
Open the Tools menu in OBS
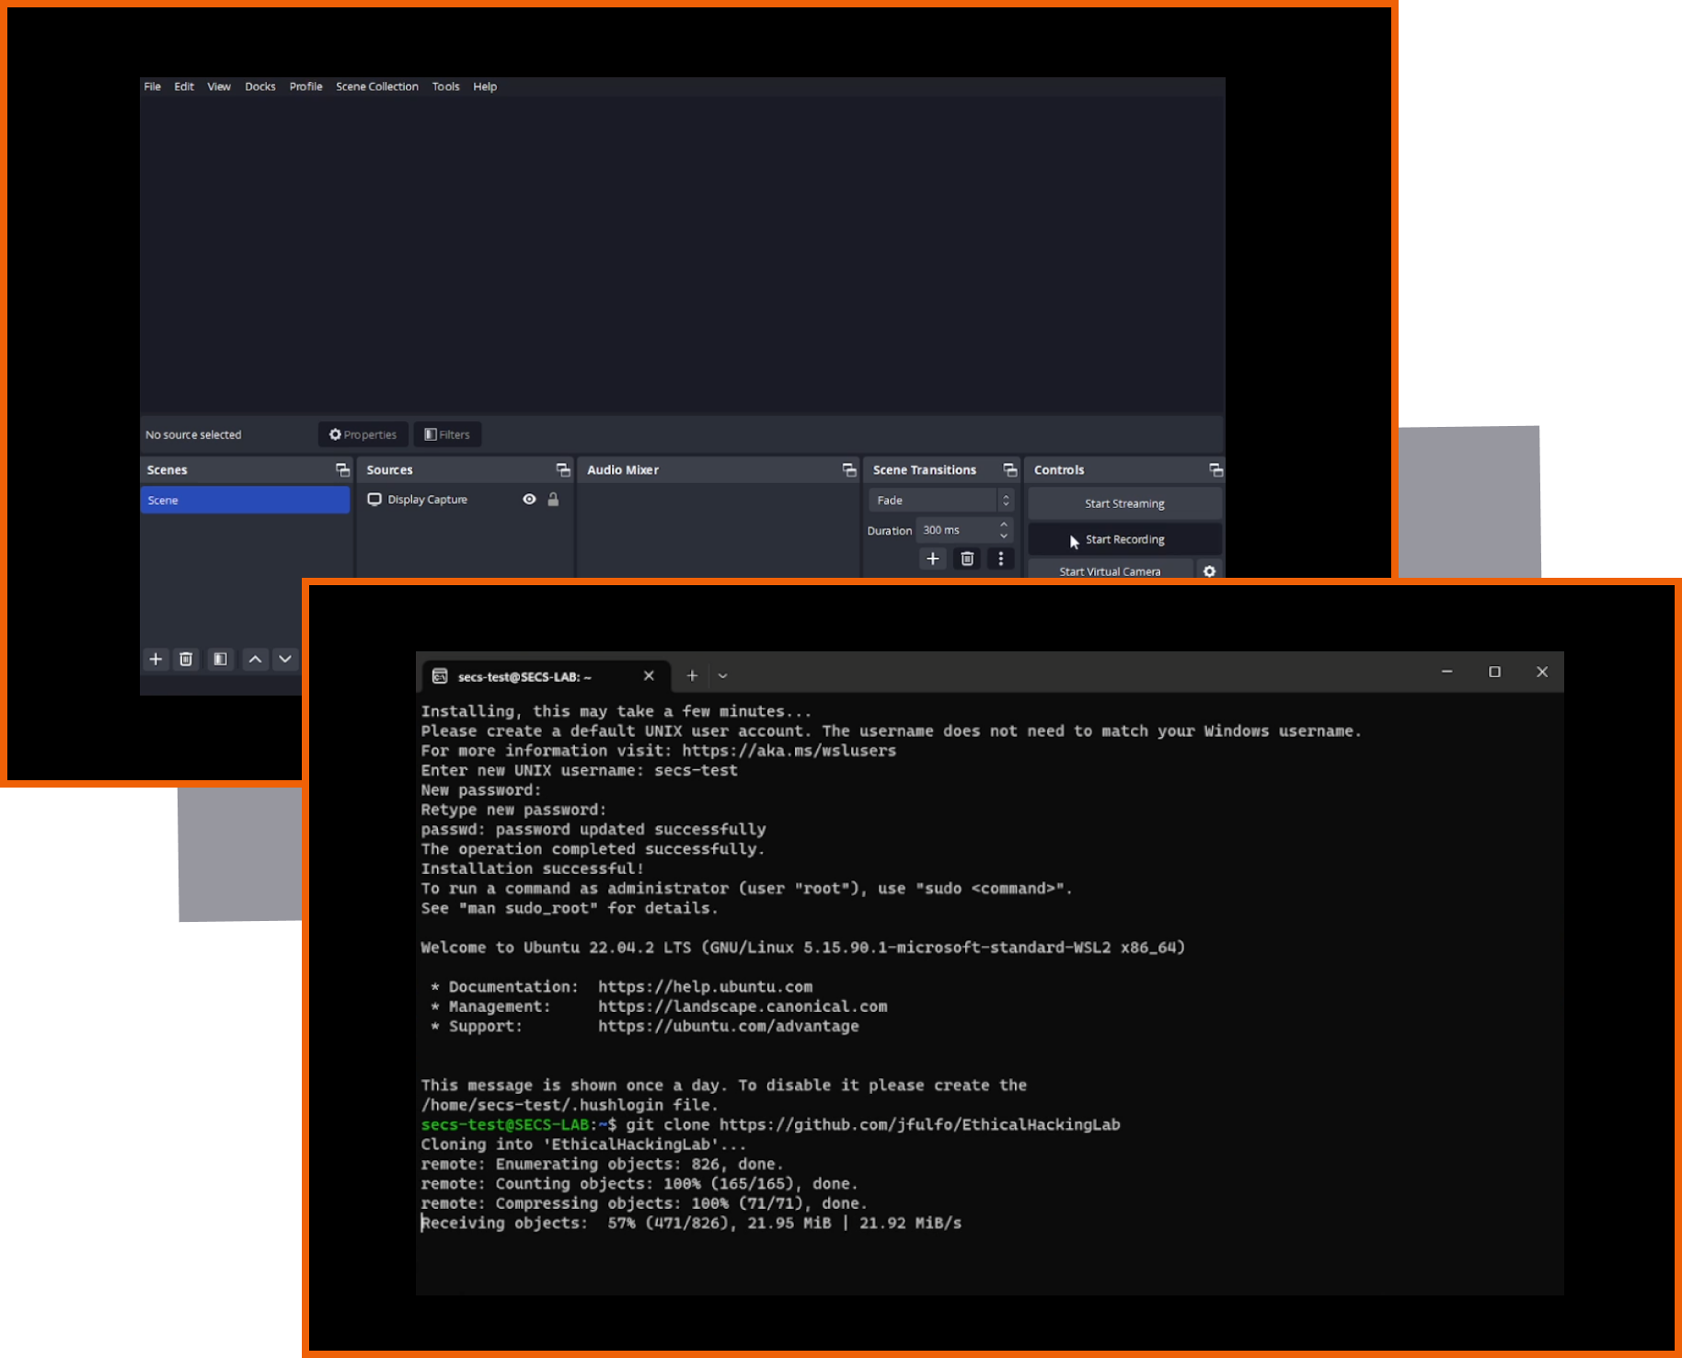[x=446, y=86]
